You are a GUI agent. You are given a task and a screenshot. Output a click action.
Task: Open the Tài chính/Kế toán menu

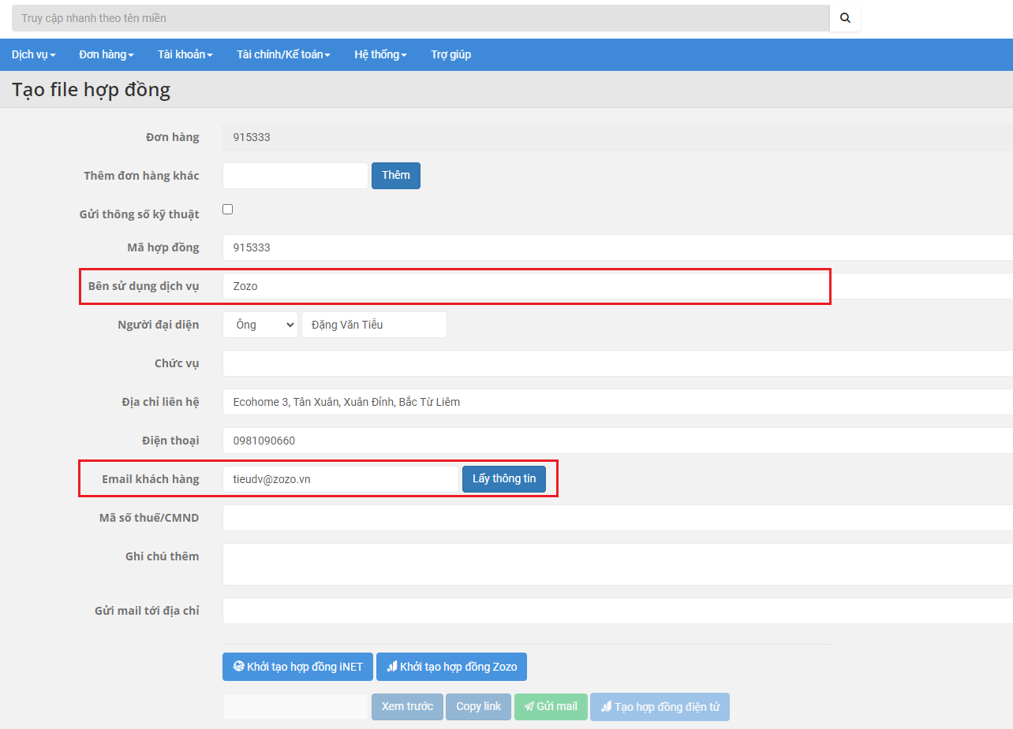point(283,54)
